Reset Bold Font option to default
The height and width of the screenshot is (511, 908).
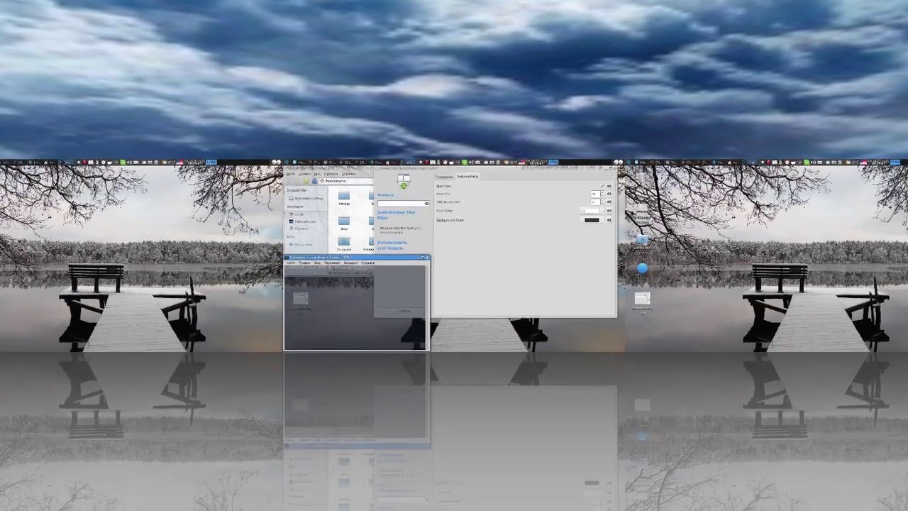(609, 186)
